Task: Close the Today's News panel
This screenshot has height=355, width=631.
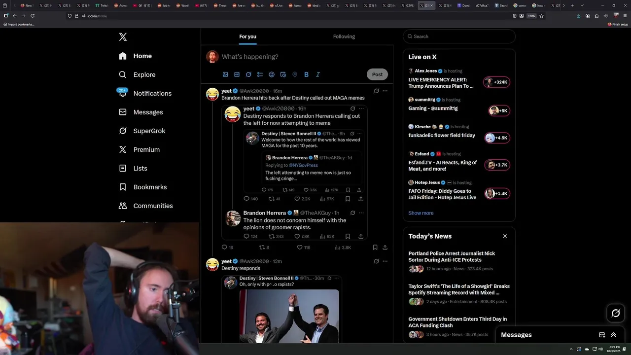Action: pyautogui.click(x=505, y=236)
